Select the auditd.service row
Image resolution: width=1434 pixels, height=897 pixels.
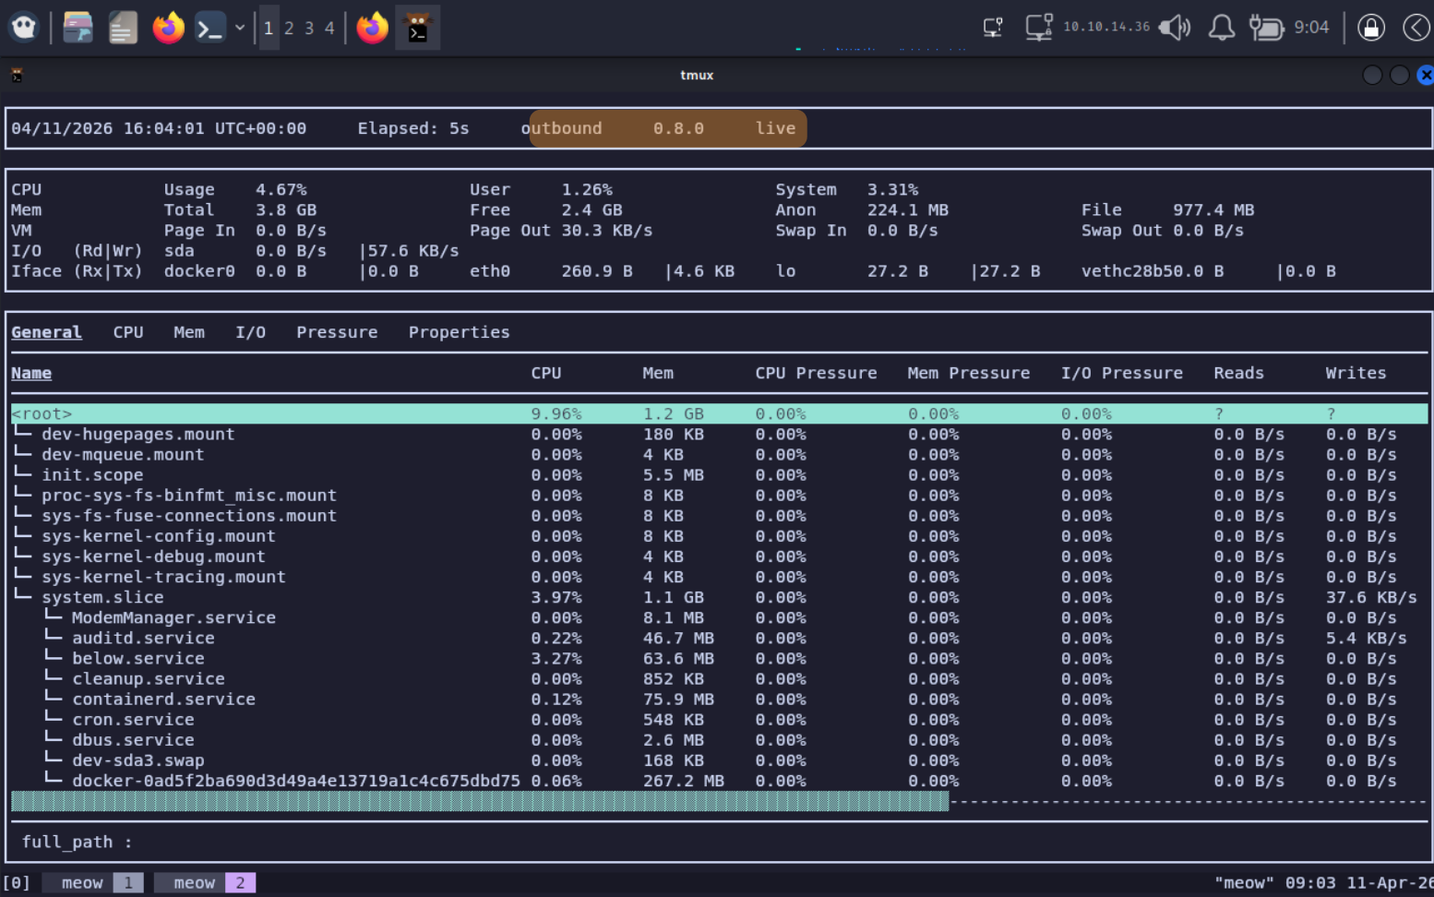point(719,638)
